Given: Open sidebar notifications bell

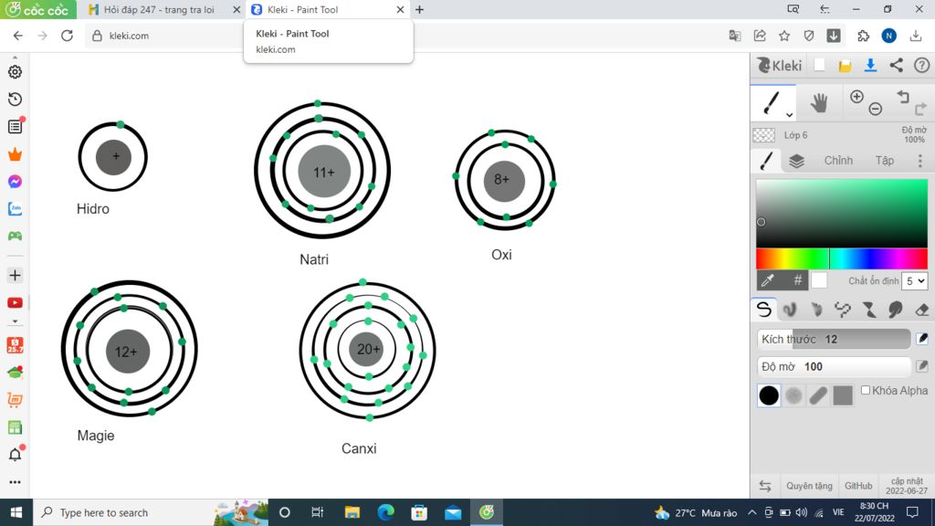Looking at the screenshot, I should click(15, 455).
